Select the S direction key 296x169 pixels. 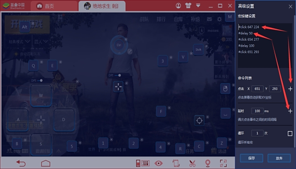[x=41, y=144]
